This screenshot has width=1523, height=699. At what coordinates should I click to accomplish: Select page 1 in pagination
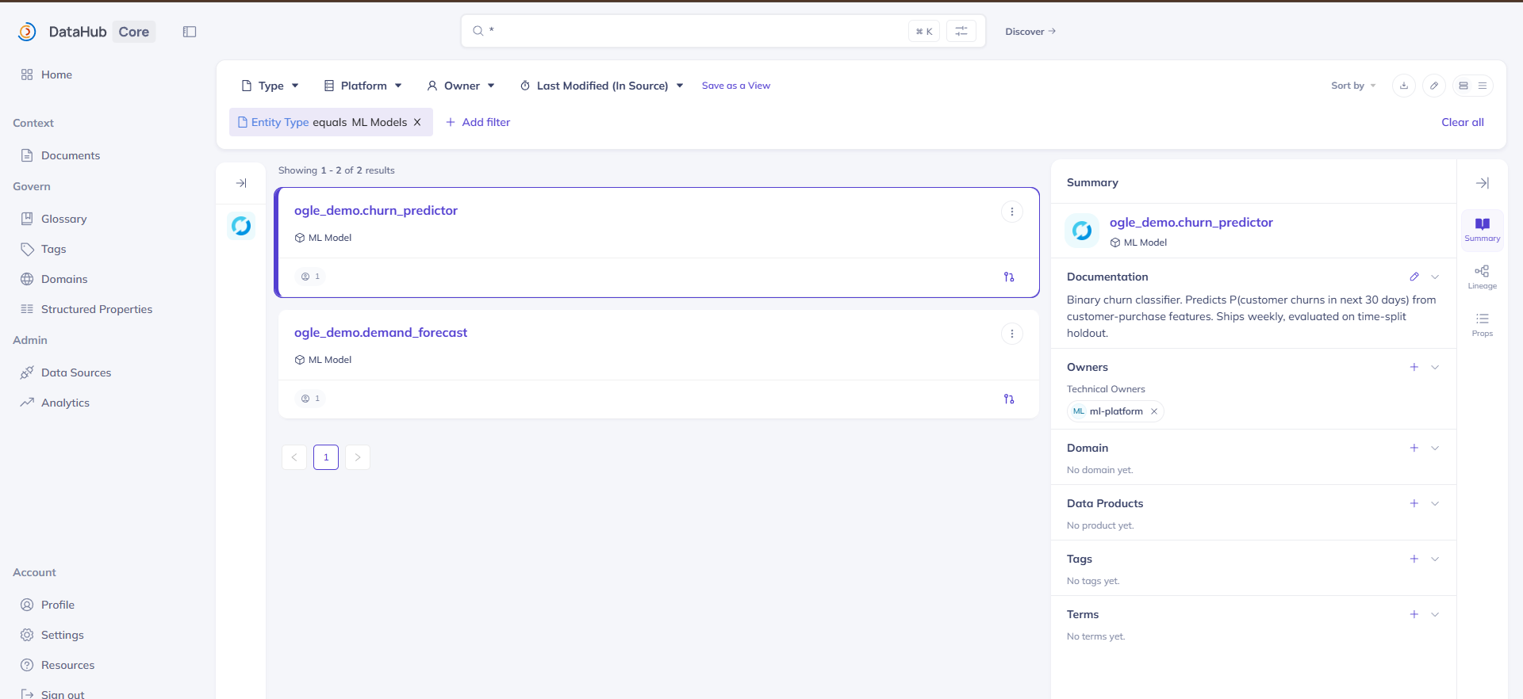(326, 457)
